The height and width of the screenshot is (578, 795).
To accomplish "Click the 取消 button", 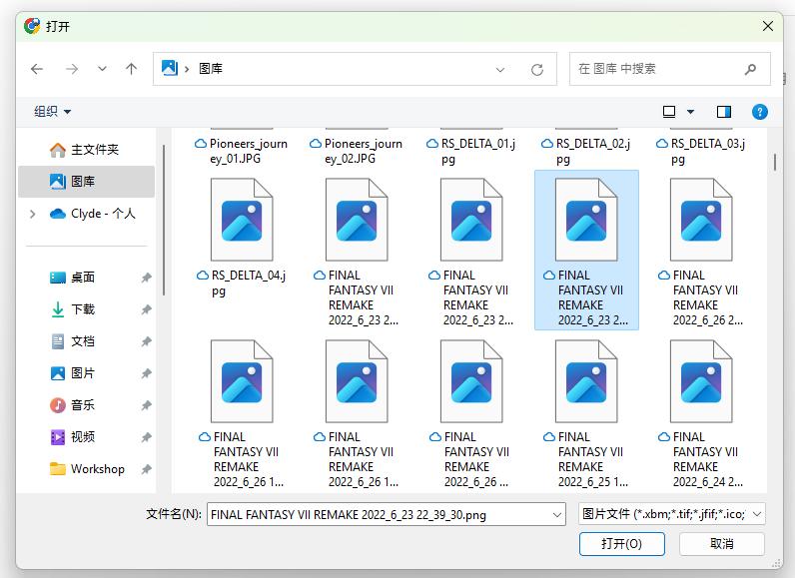I will coord(721,543).
